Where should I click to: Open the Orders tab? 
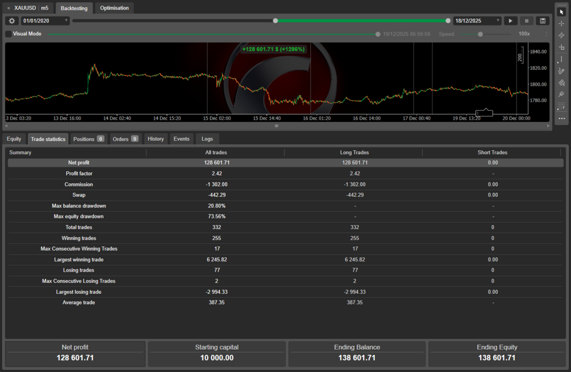[125, 139]
